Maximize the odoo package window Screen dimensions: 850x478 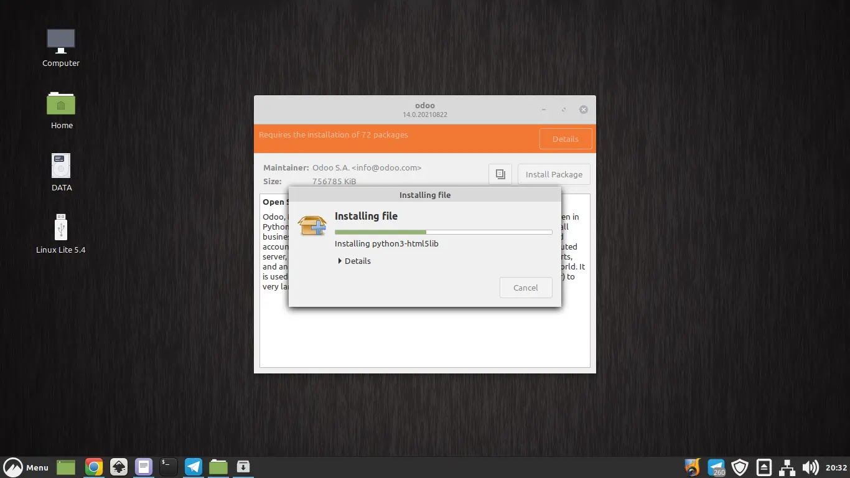564,110
